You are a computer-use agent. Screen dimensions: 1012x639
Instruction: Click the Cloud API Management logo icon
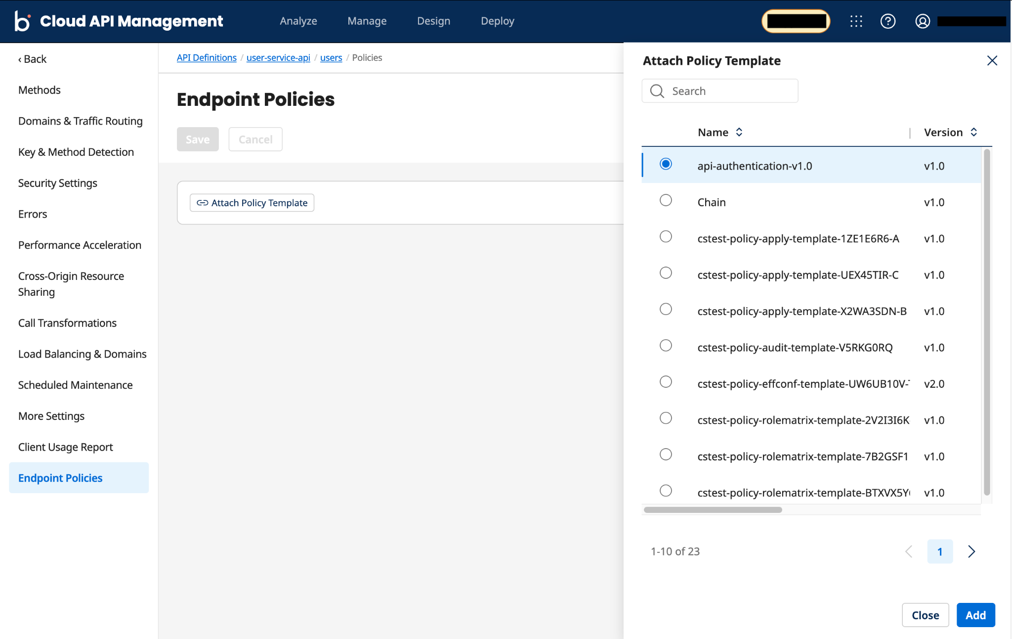22,21
